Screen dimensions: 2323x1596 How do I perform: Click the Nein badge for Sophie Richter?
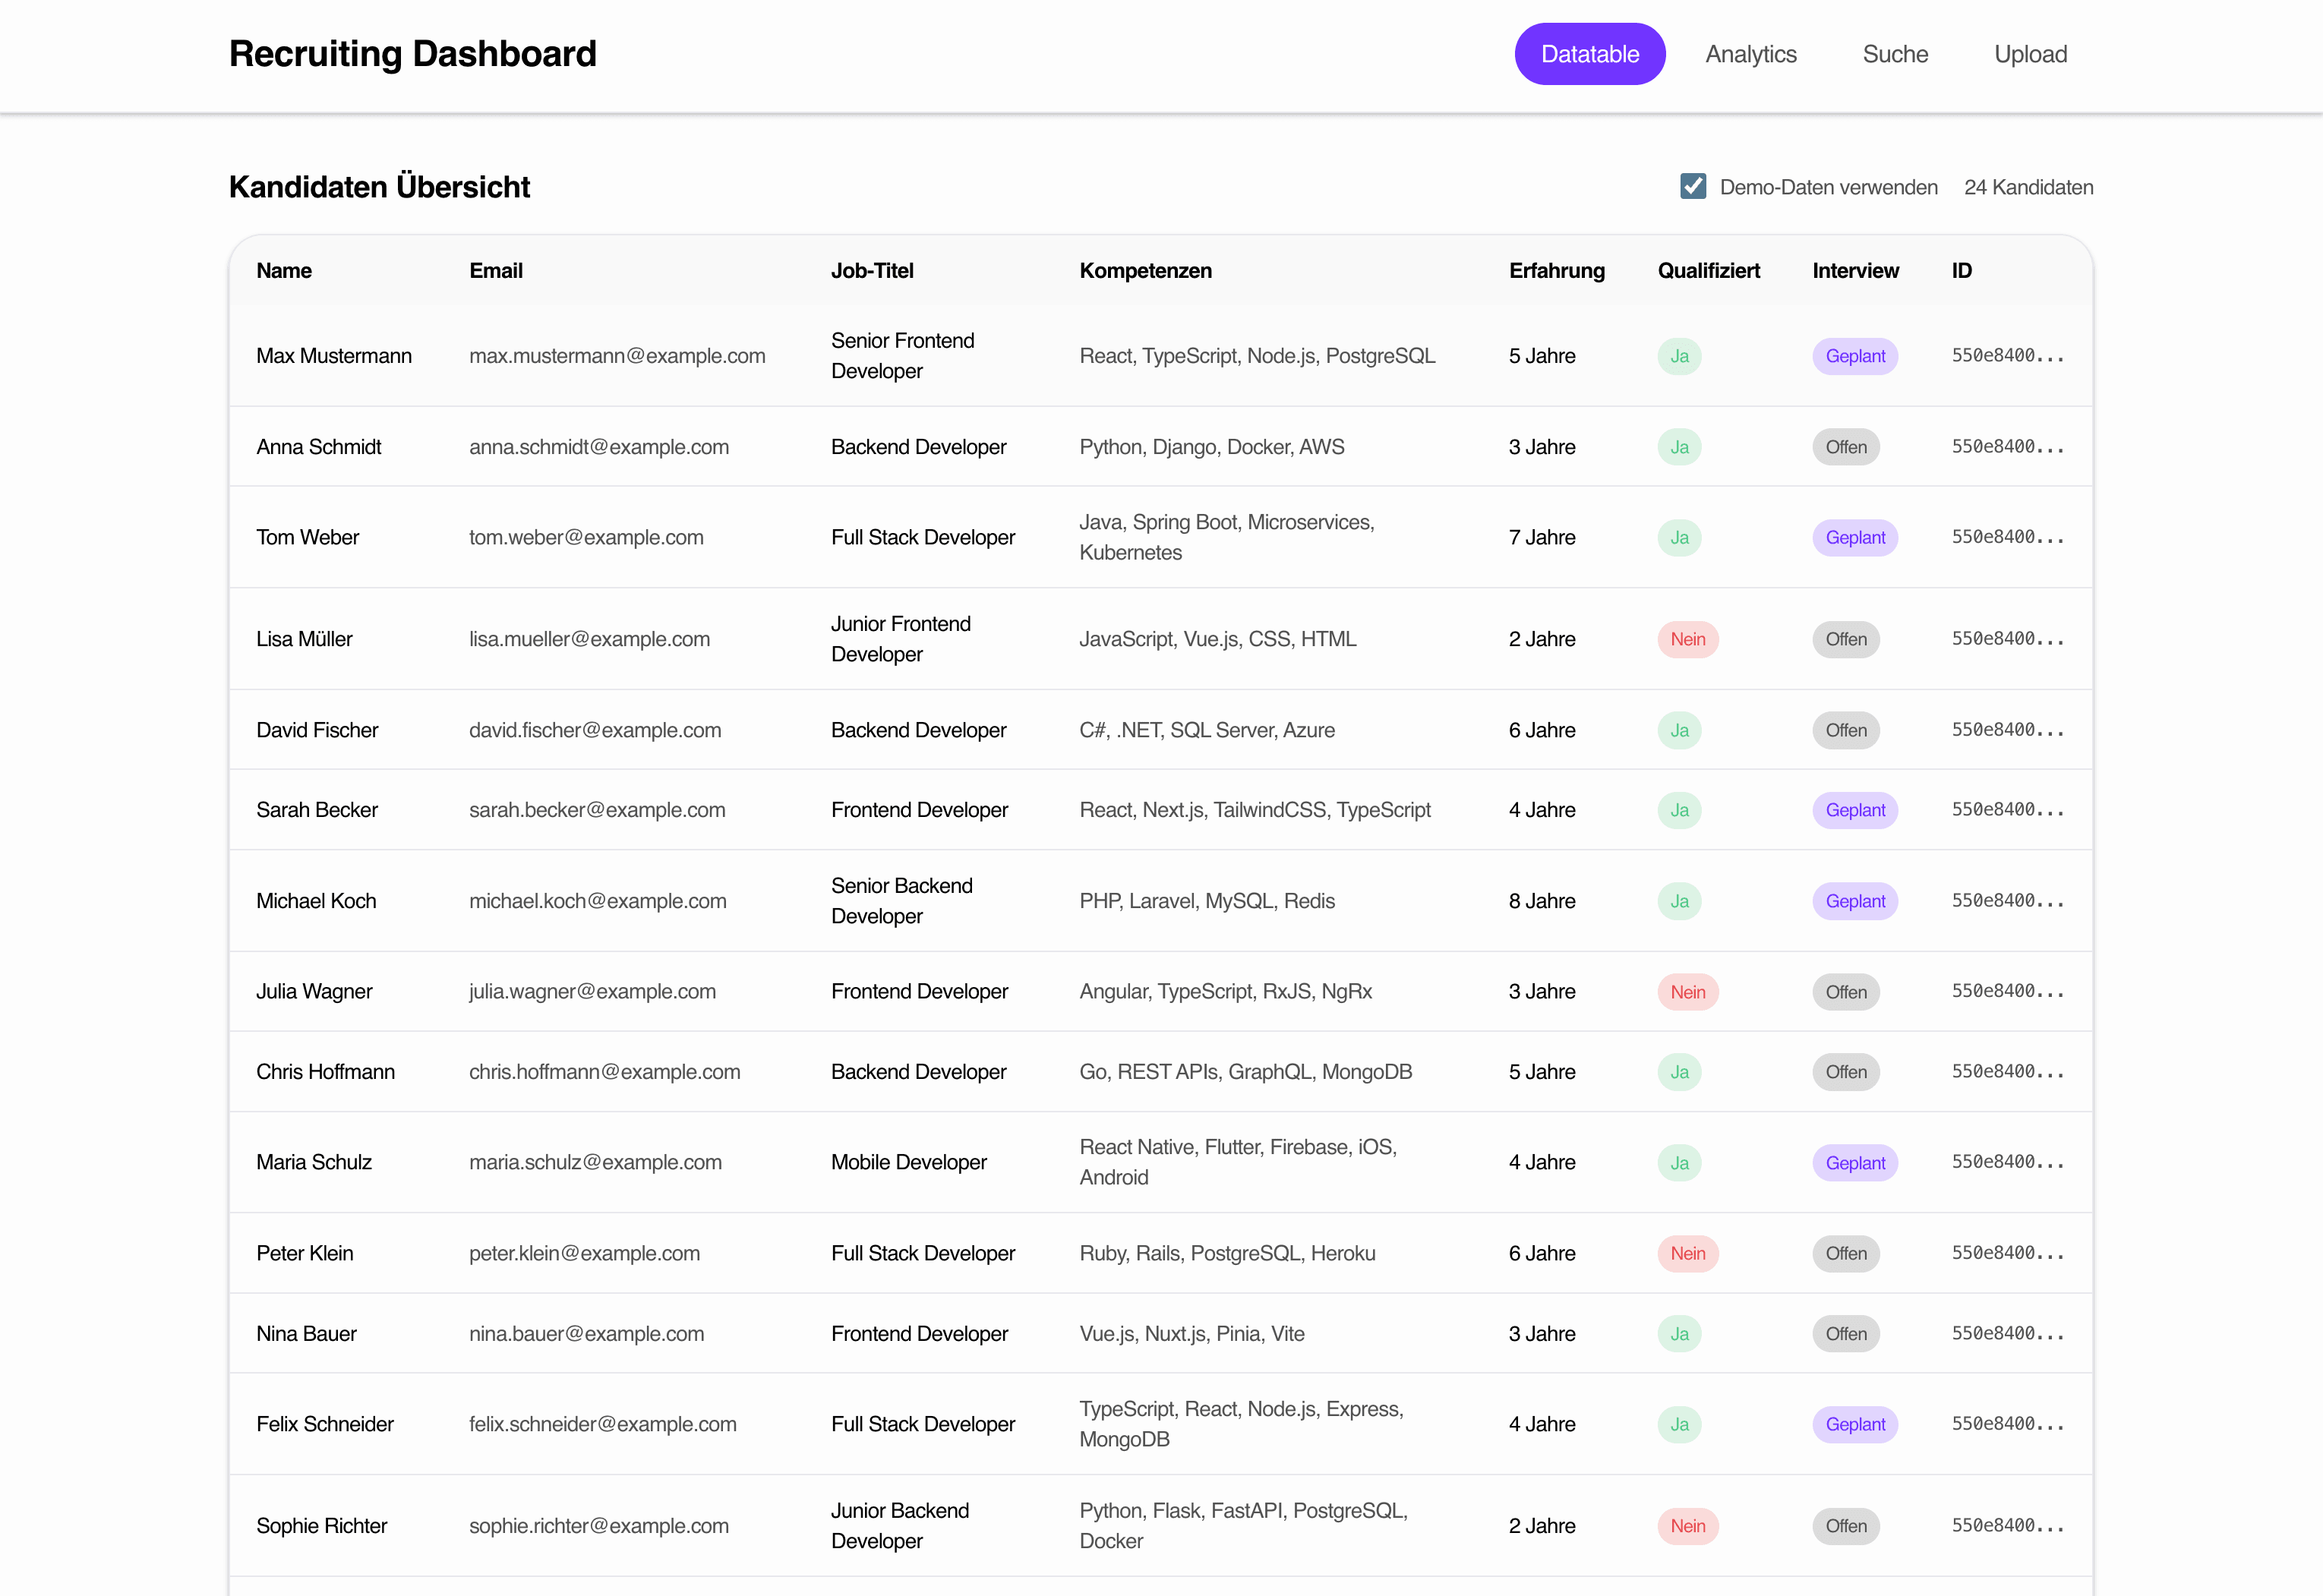(x=1688, y=1526)
